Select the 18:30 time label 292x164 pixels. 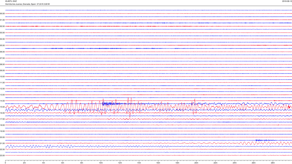pyautogui.click(x=2, y=125)
